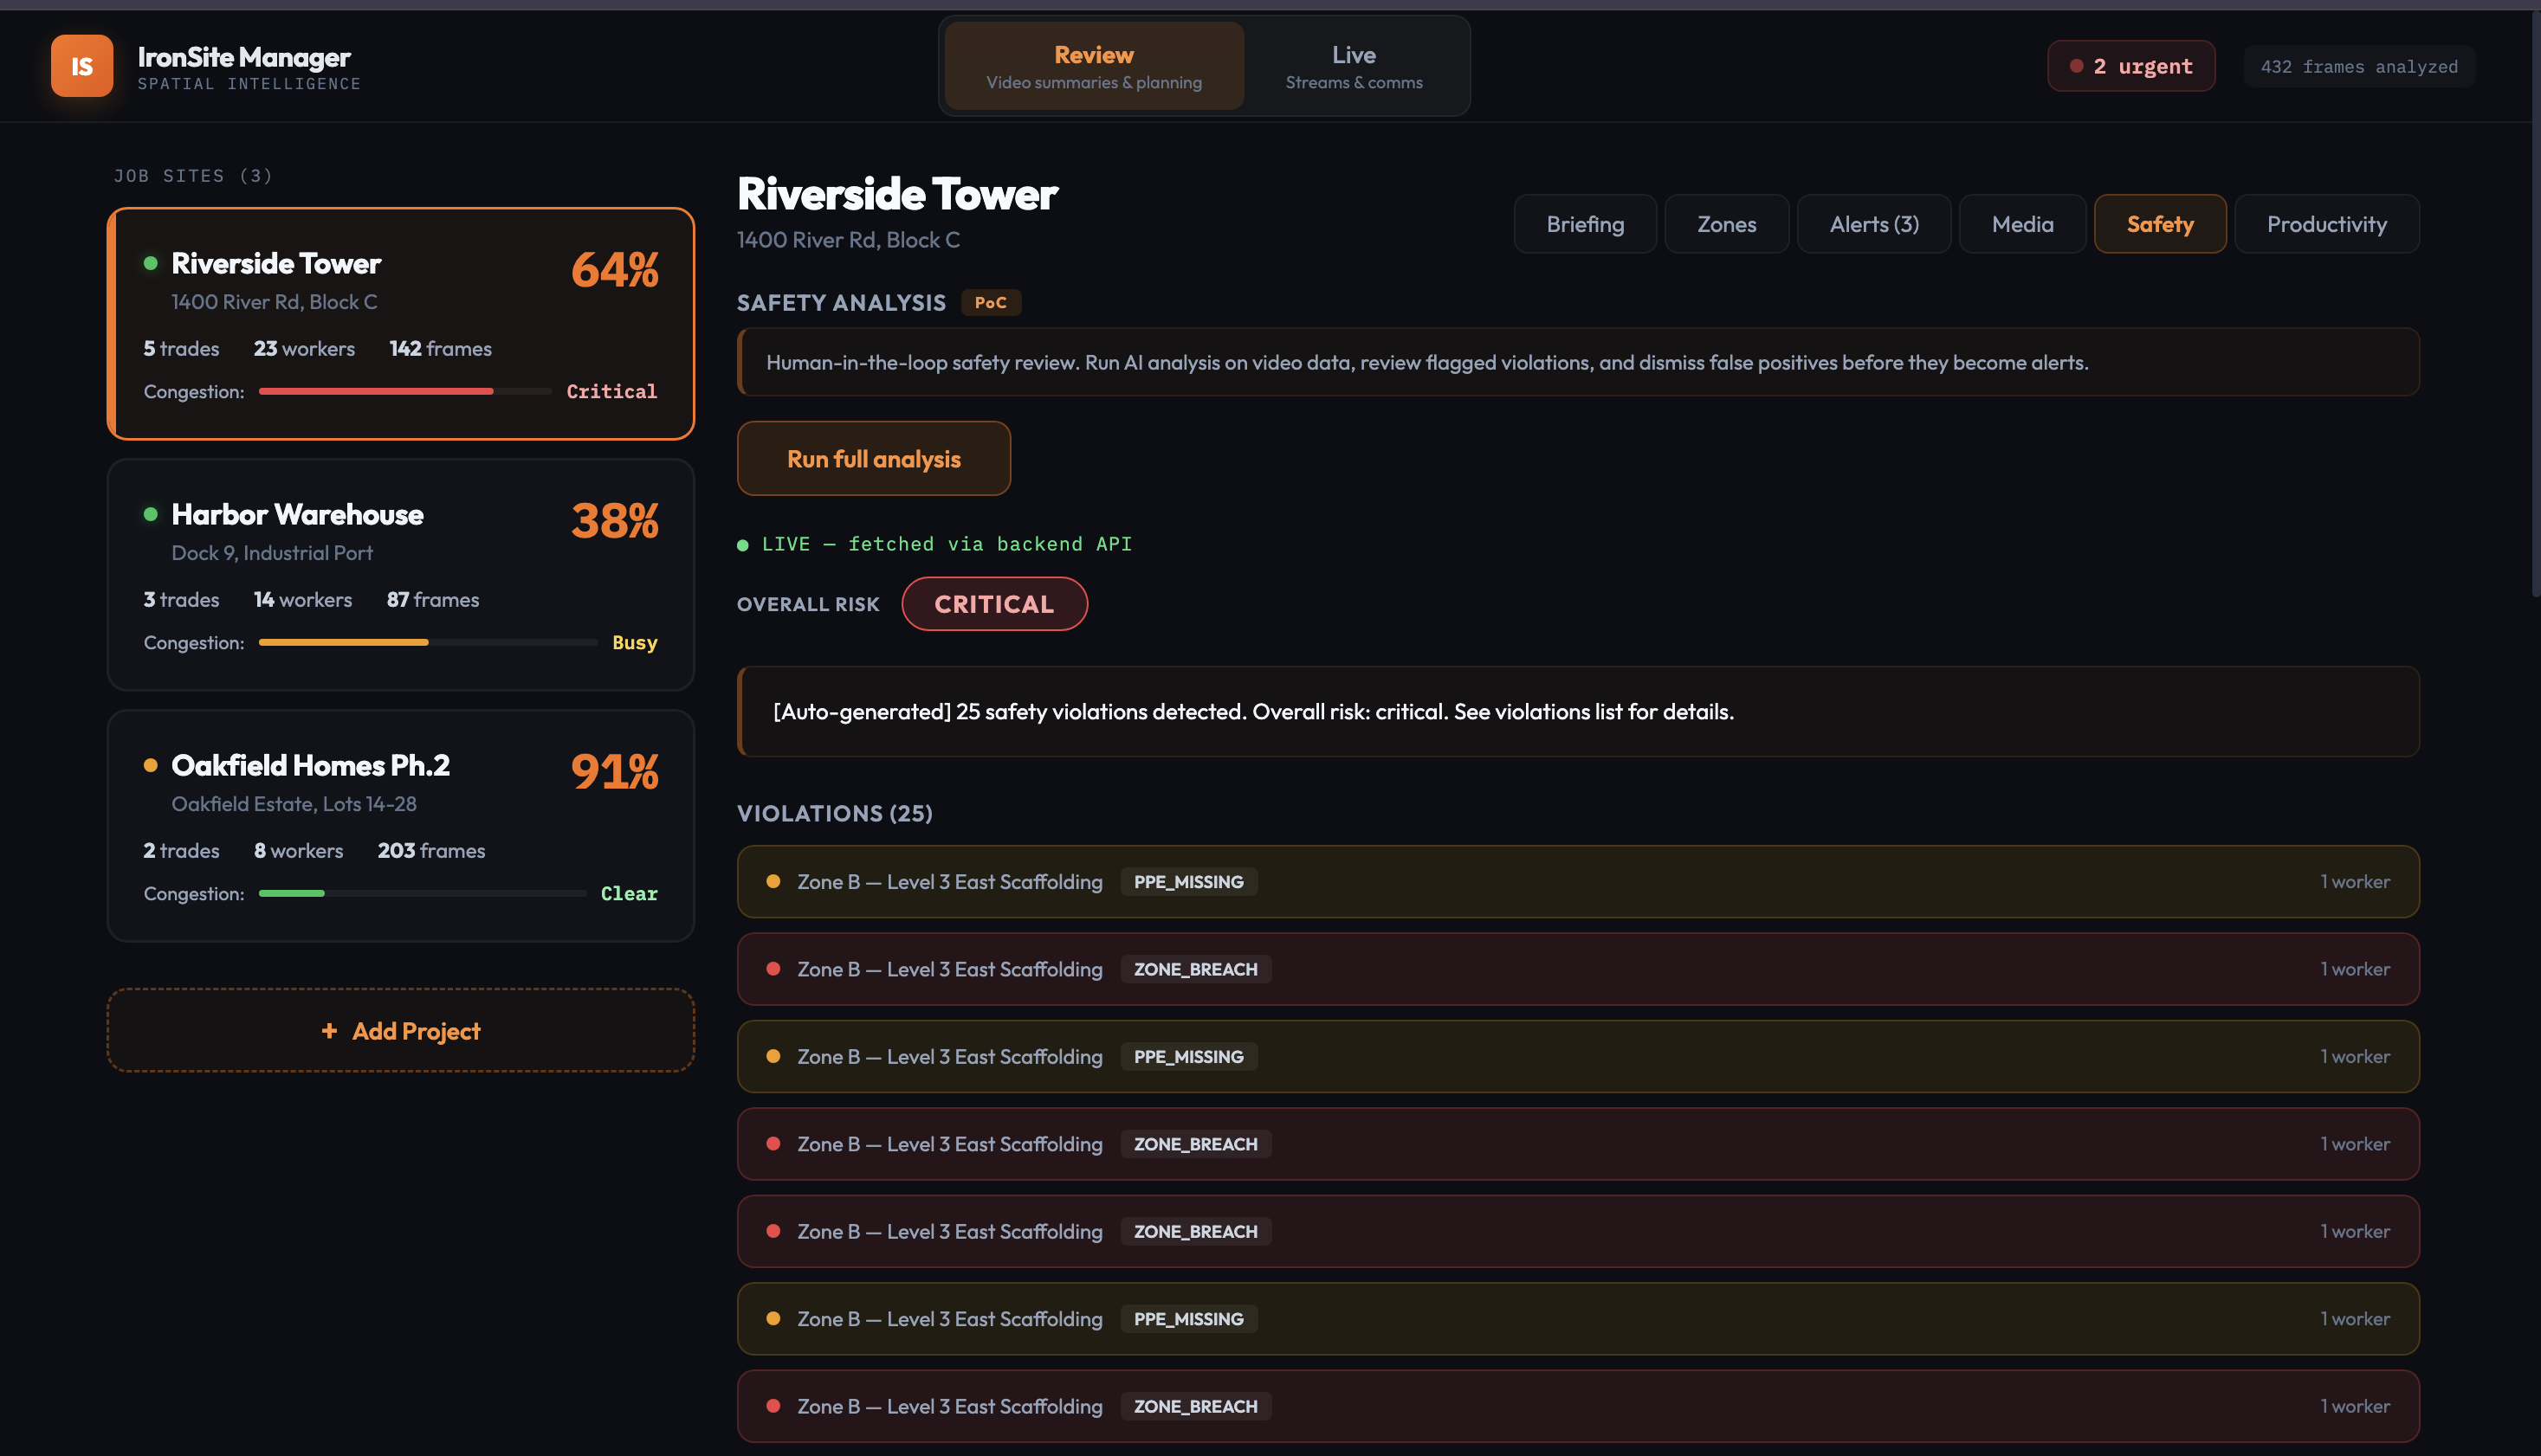Viewport: 2541px width, 1456px height.
Task: Click the green status dot beside Harbor Warehouse
Action: [x=151, y=514]
